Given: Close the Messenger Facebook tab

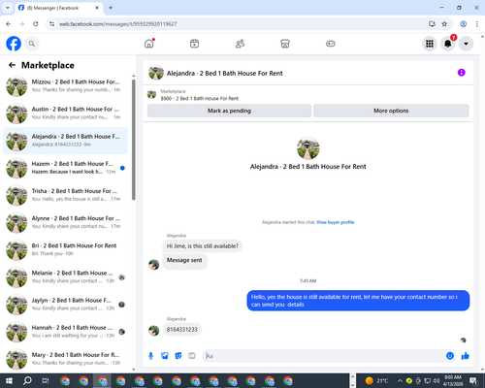Looking at the screenshot, I should pos(97,8).
